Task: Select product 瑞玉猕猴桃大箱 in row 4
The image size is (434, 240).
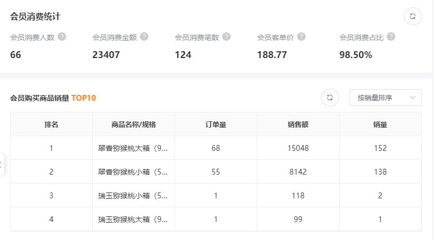Action: [133, 219]
